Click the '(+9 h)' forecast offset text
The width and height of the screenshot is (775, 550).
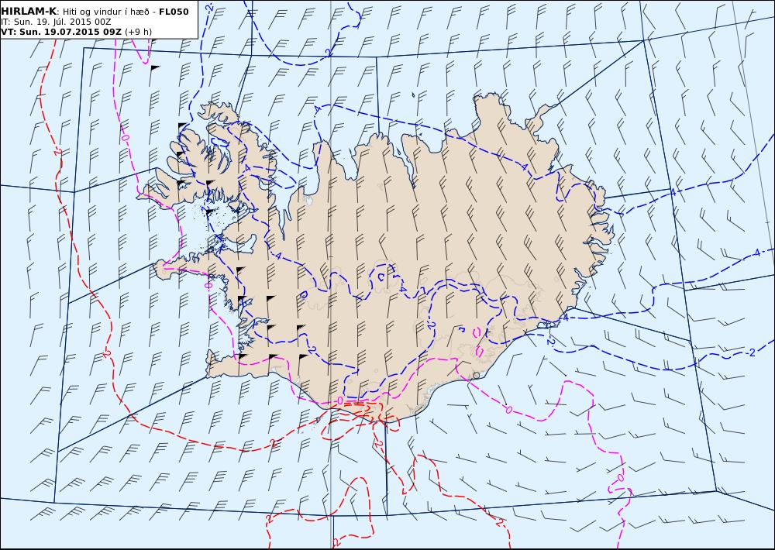point(139,32)
